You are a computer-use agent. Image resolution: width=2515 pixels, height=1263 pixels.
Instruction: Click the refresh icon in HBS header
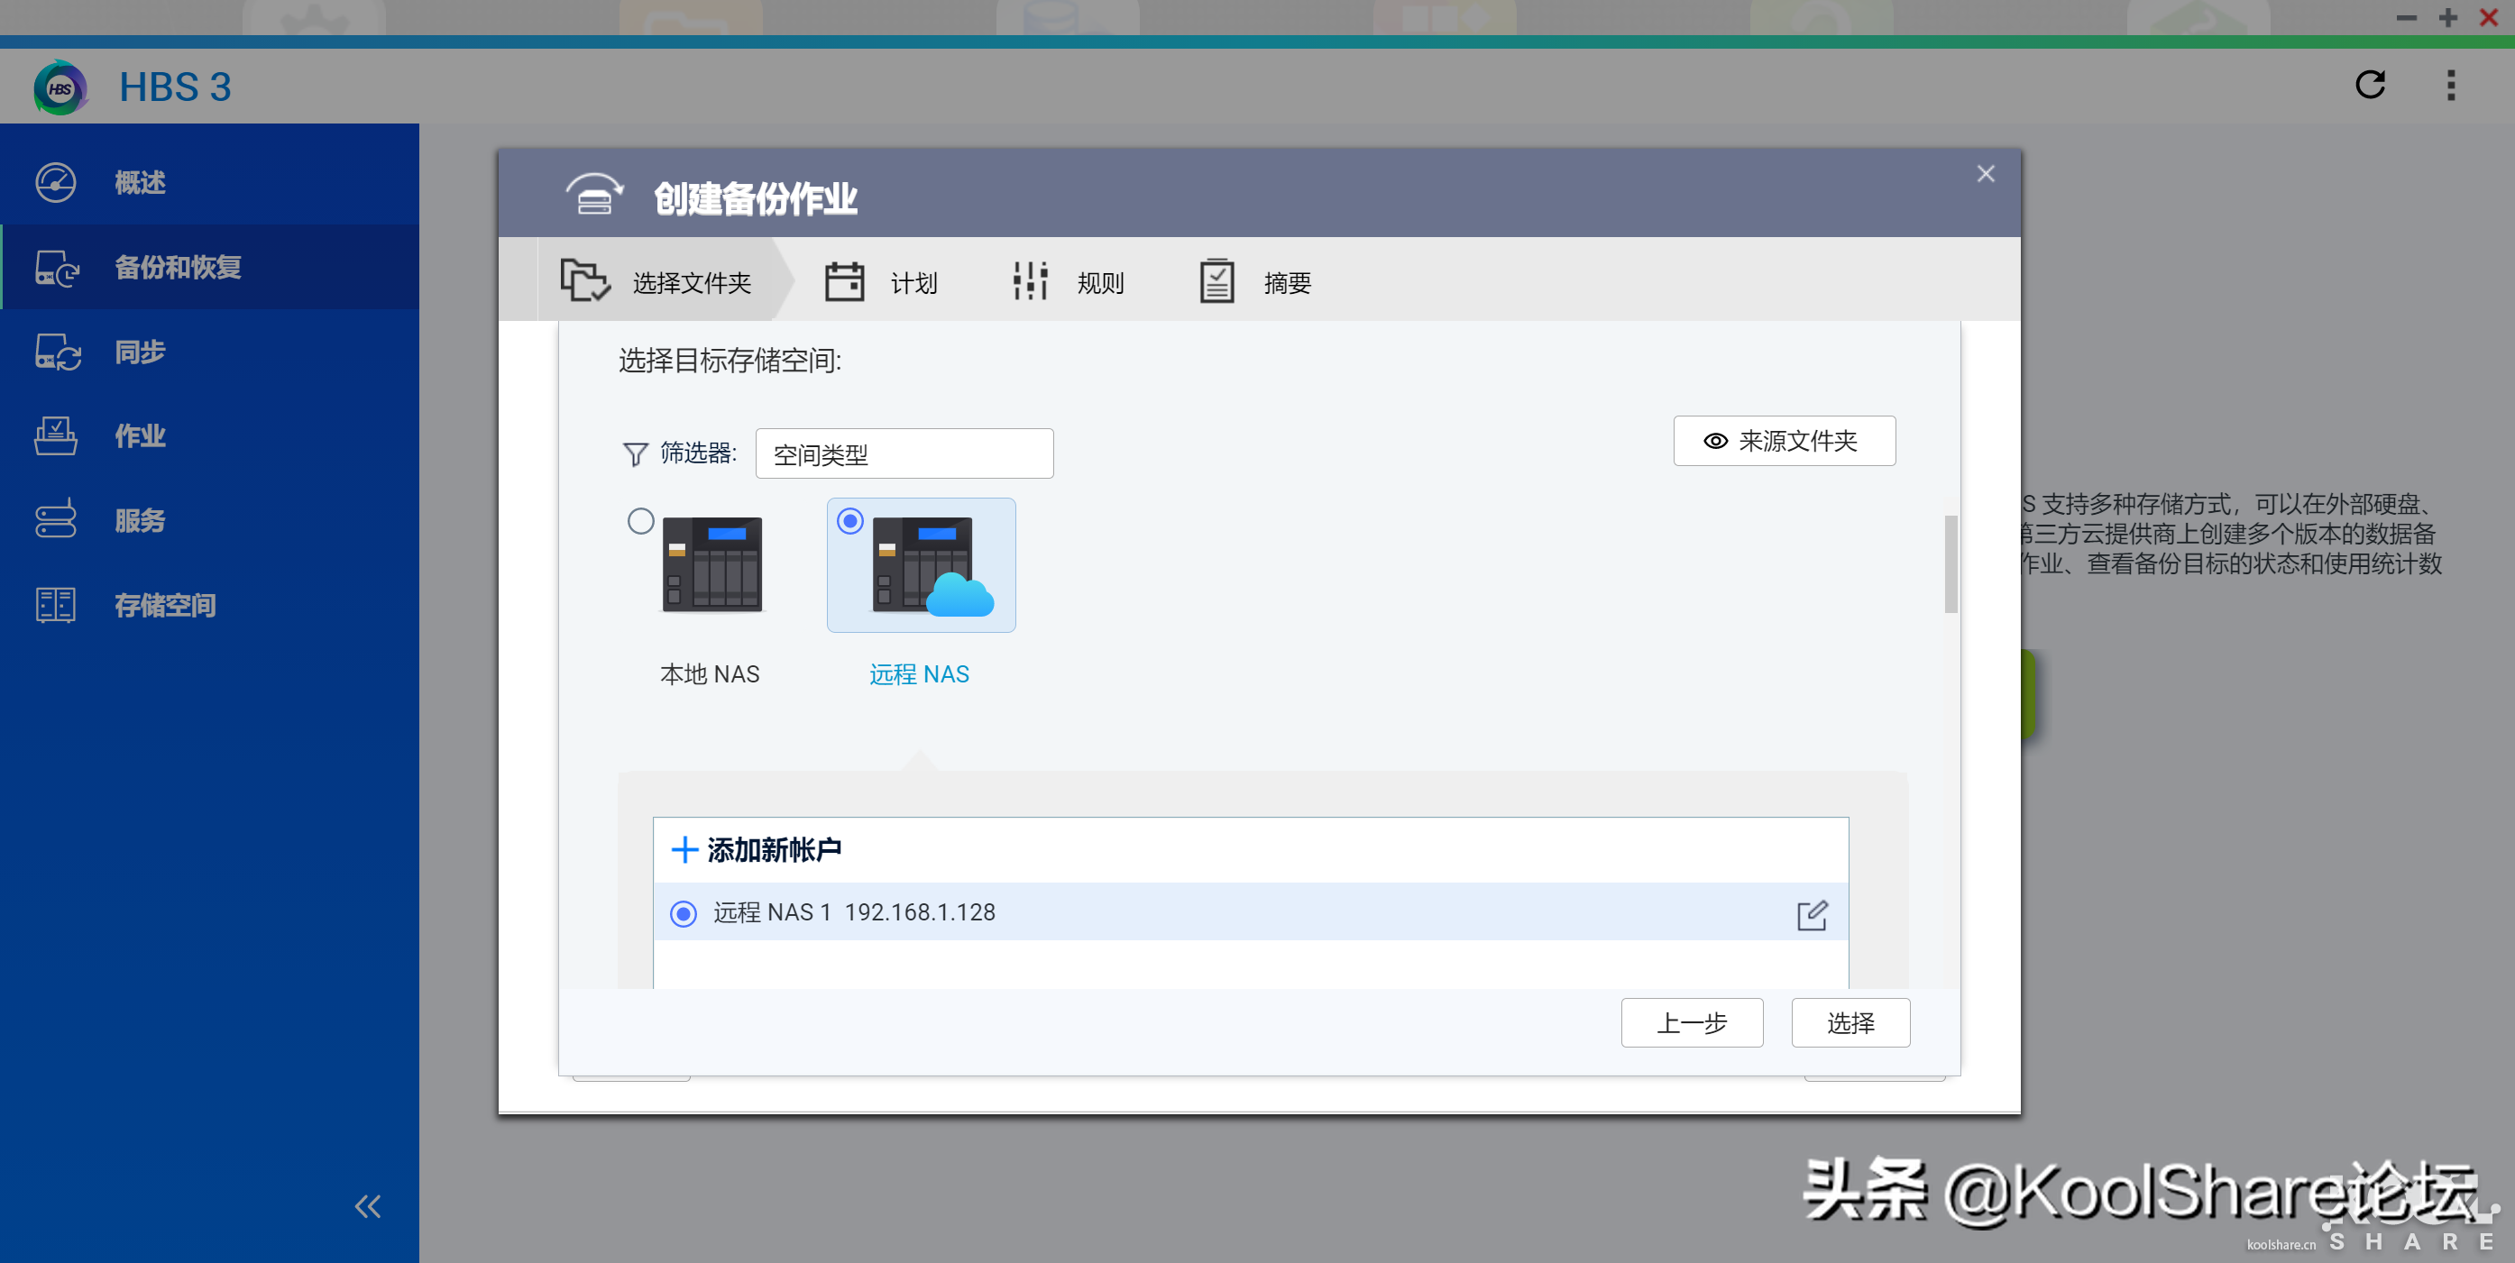(2370, 85)
